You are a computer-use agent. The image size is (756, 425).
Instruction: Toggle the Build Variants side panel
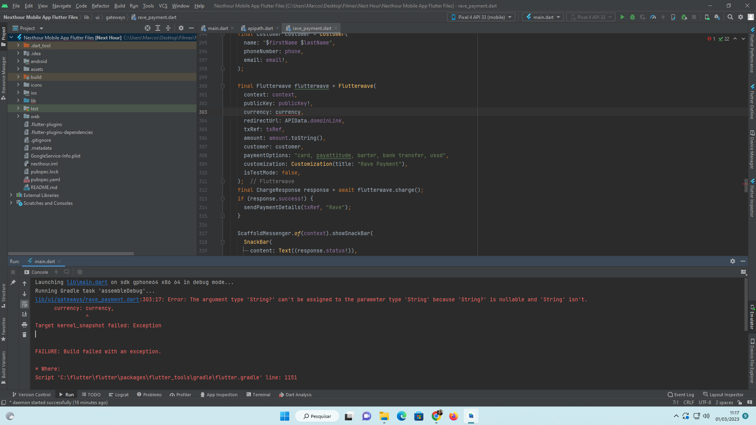pos(4,367)
